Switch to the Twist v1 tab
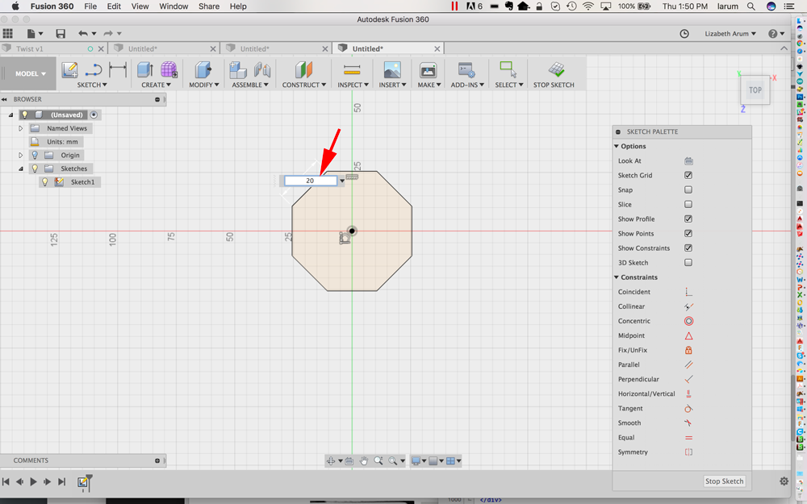This screenshot has width=807, height=504. tap(30, 49)
